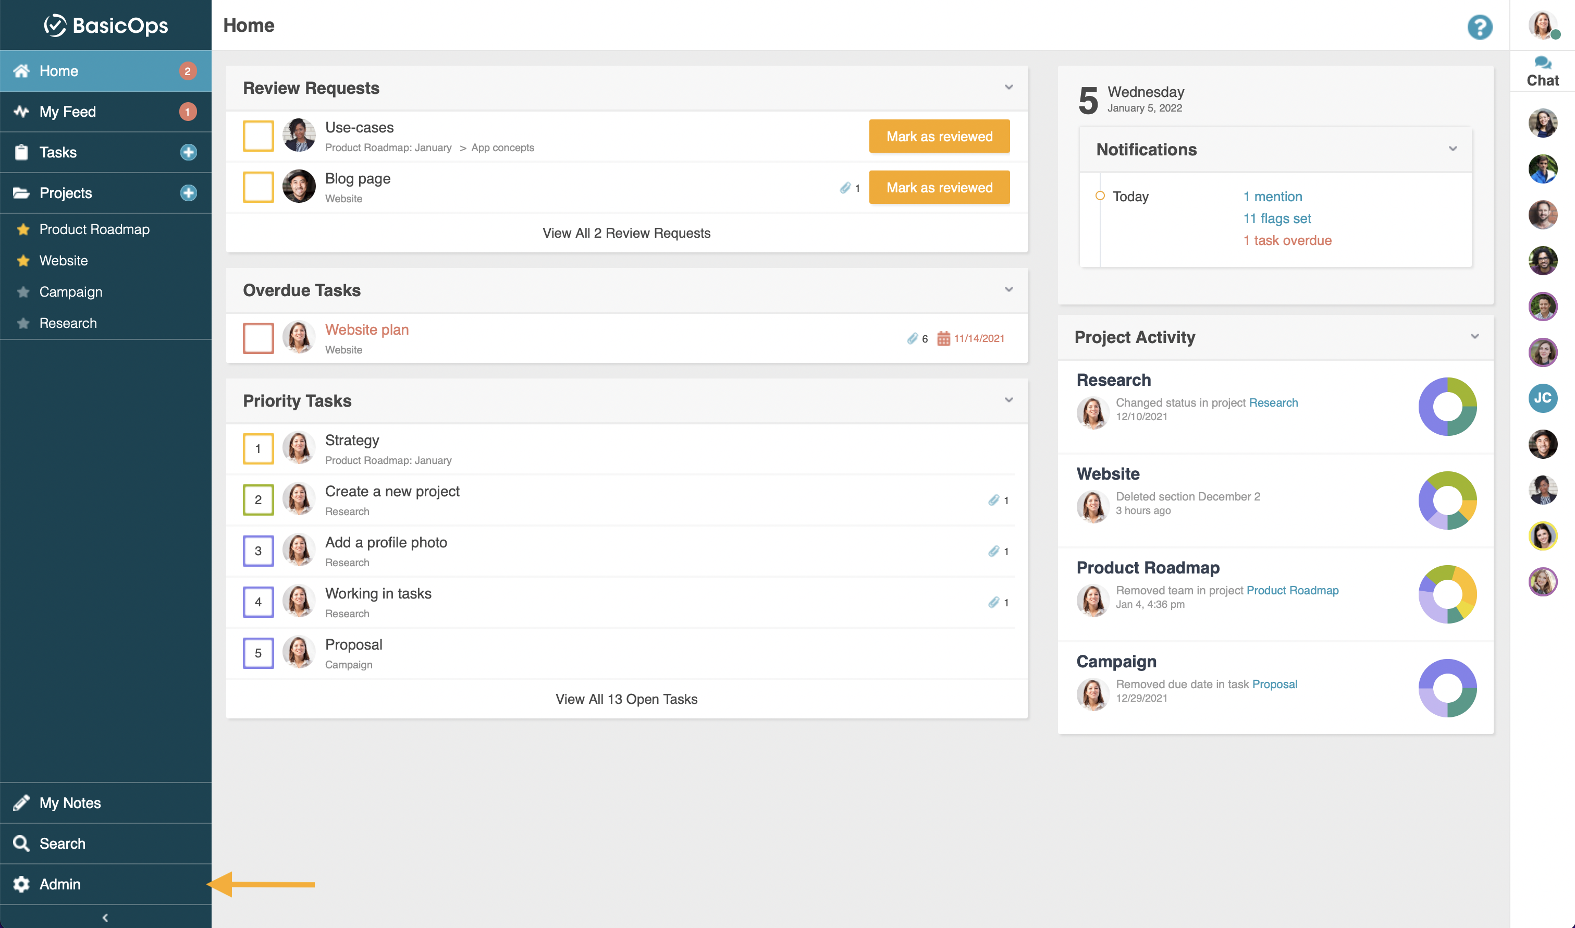Open the 1 task overdue link
This screenshot has width=1575, height=928.
coord(1287,240)
